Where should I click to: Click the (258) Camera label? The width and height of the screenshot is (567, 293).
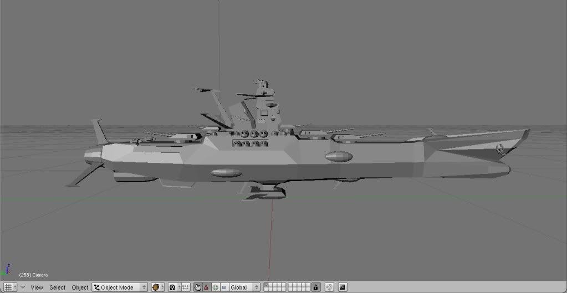[x=33, y=275]
